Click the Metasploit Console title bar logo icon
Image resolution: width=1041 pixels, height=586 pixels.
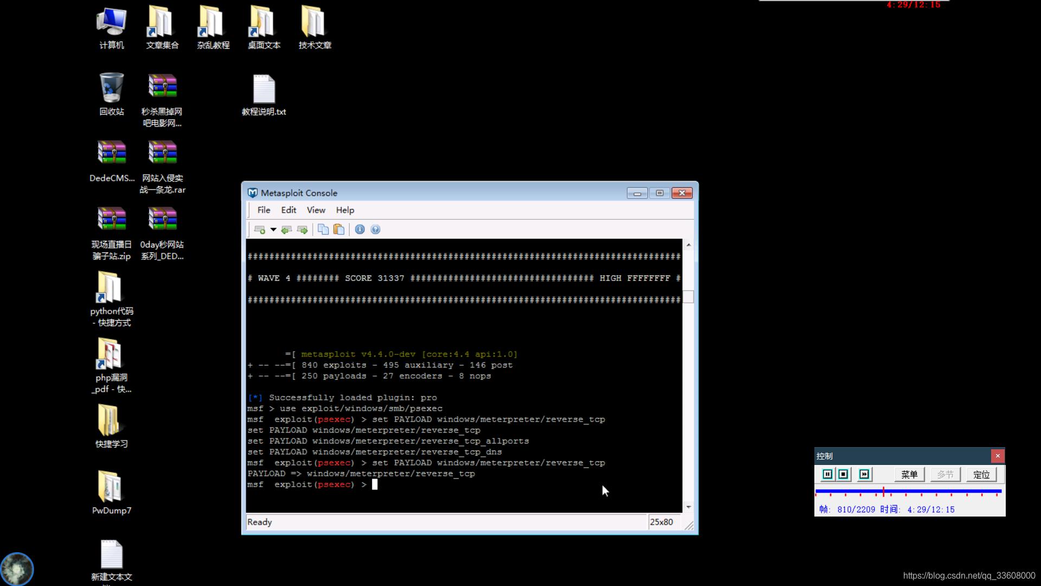(253, 193)
